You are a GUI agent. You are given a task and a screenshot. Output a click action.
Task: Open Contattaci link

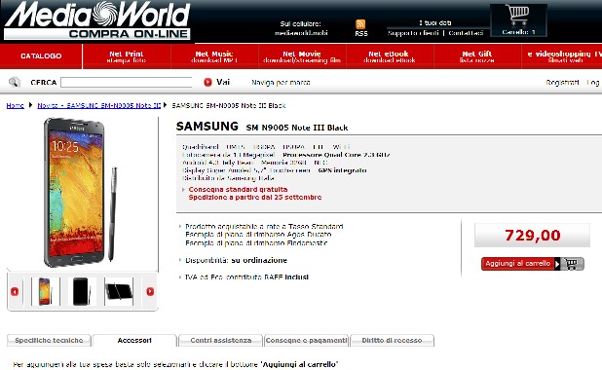pyautogui.click(x=466, y=33)
